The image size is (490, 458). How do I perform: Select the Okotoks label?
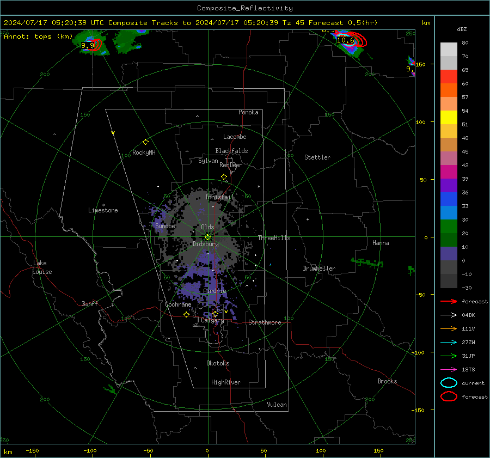218,363
